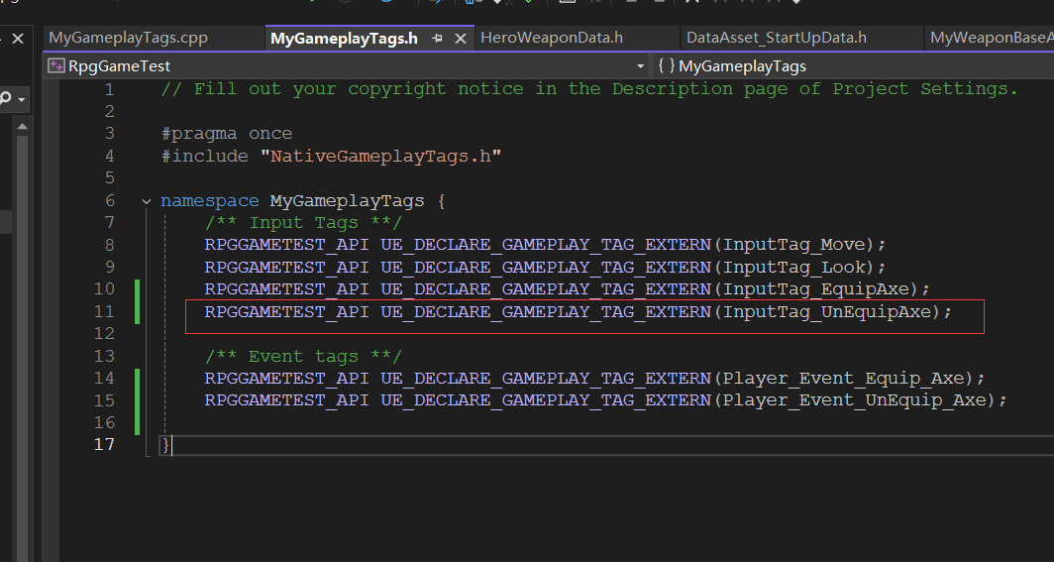Viewport: 1054px width, 562px height.
Task: Open the DataAsset_StartUpData.h tab
Action: click(x=777, y=38)
